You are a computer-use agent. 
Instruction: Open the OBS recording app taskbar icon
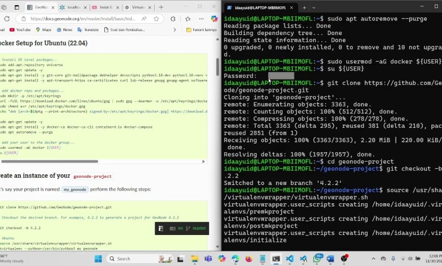pyautogui.click(x=344, y=259)
